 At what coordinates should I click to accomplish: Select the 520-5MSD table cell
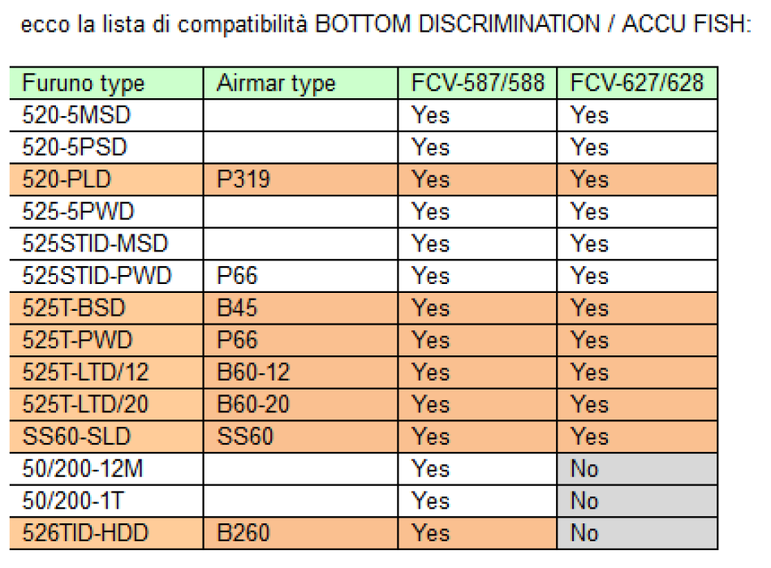76,115
